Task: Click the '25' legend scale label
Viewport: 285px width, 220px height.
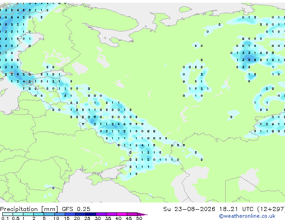Action: [x=87, y=218]
